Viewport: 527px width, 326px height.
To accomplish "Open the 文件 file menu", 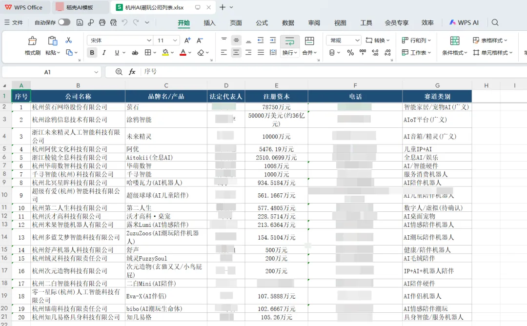I will [x=14, y=22].
